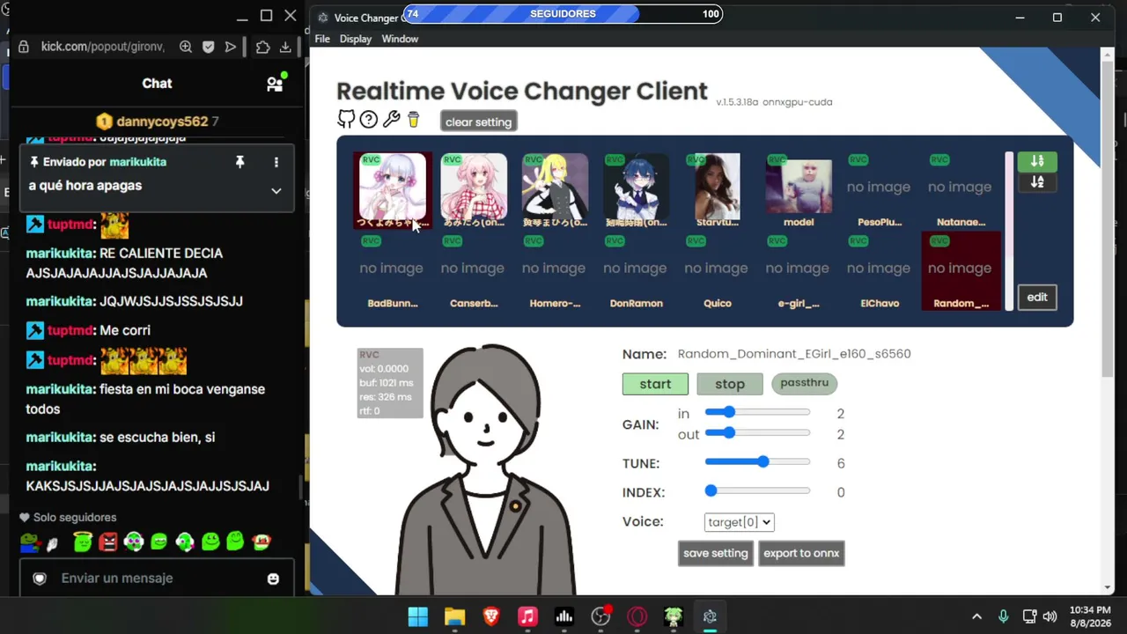Expand the pinned message chevron
Viewport: 1127px width, 634px height.
pyautogui.click(x=276, y=191)
